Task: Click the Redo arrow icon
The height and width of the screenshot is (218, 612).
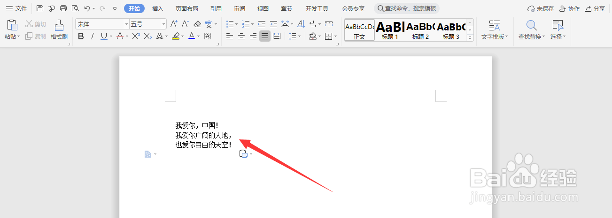Action: tap(102, 8)
